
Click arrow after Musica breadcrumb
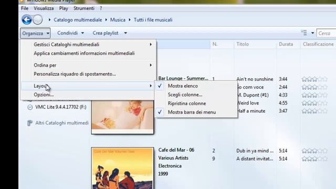[130, 20]
